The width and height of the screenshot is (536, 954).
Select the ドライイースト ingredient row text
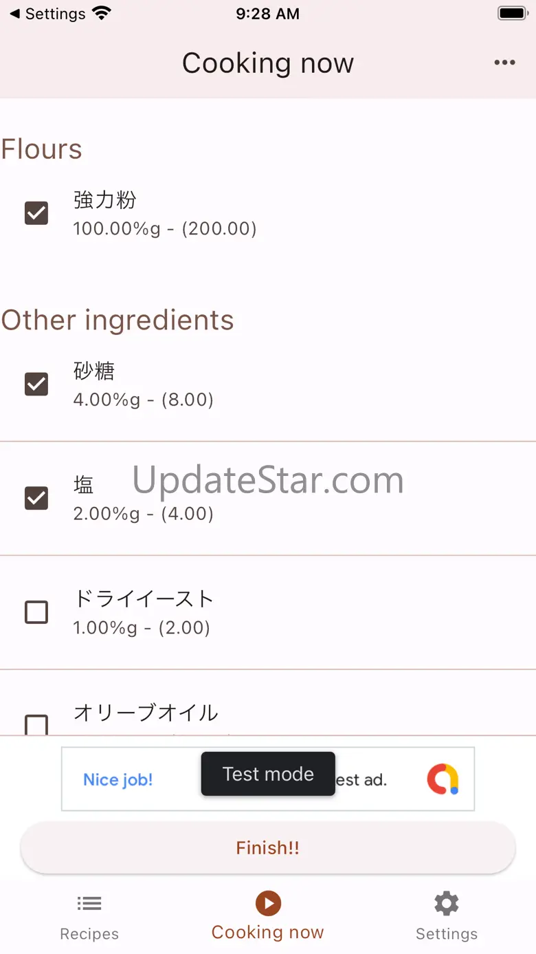[x=144, y=599]
